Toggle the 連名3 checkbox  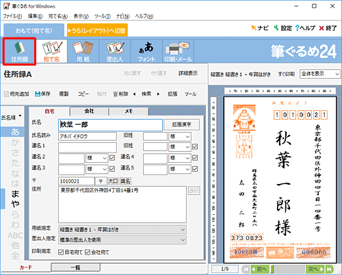point(112,169)
